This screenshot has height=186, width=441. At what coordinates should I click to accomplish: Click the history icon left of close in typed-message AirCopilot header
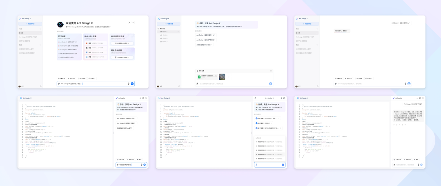(143, 98)
